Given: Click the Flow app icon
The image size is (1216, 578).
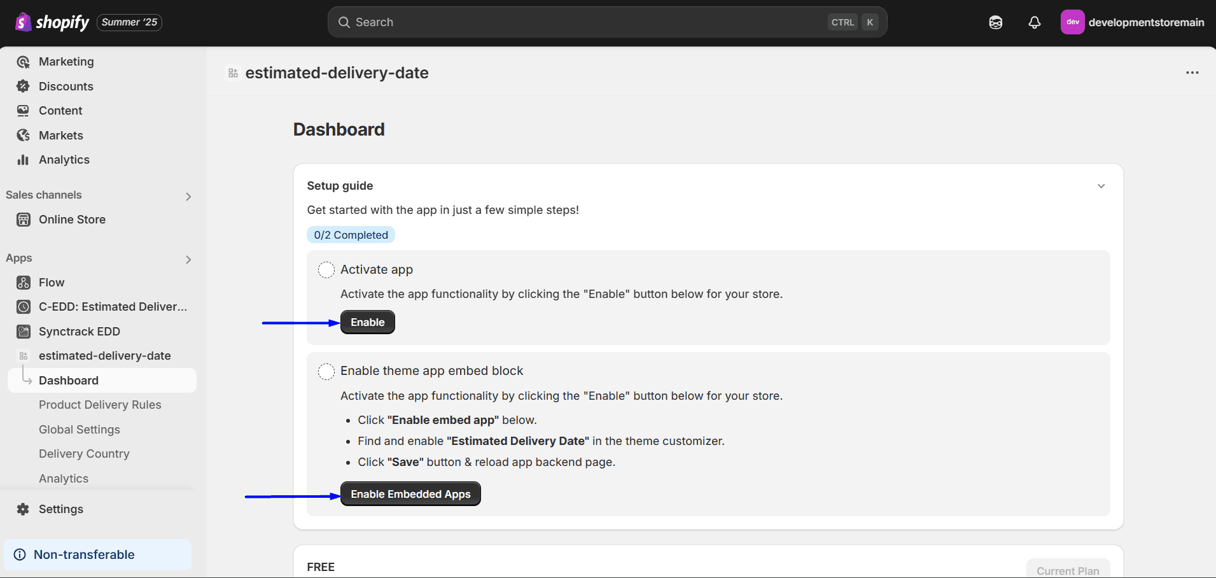Looking at the screenshot, I should pos(24,283).
